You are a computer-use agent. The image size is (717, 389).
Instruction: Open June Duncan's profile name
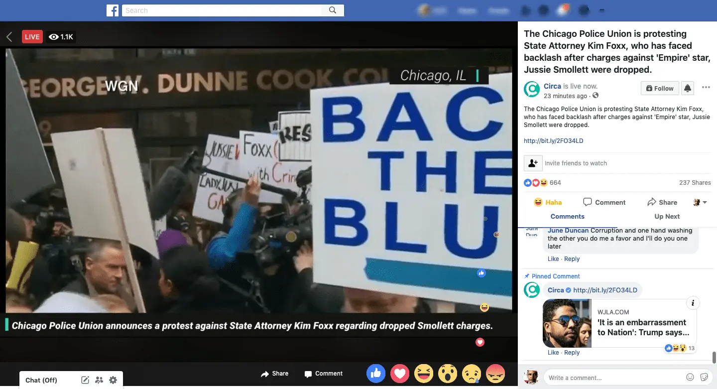(x=568, y=231)
